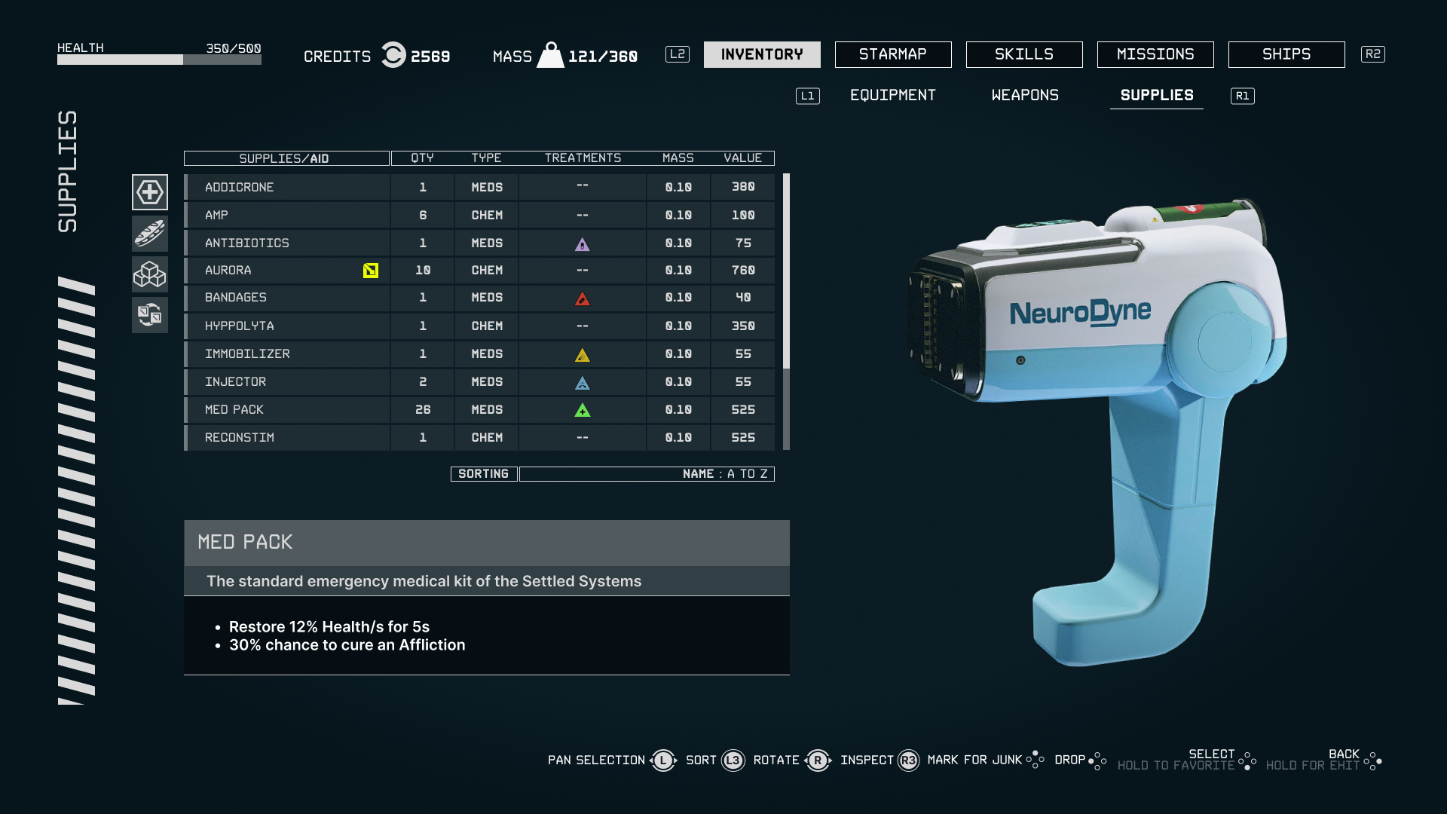Click the SORTING label button
1447x814 pixels.
(484, 474)
